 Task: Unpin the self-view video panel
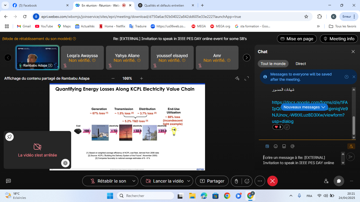(9, 137)
